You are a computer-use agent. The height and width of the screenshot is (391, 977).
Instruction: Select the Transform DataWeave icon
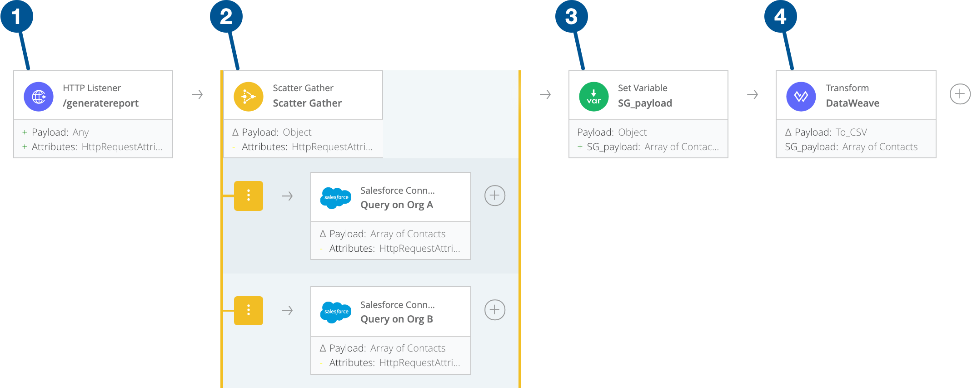click(x=801, y=96)
